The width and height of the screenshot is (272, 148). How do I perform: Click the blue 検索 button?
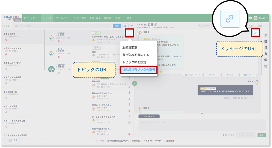coord(117,26)
